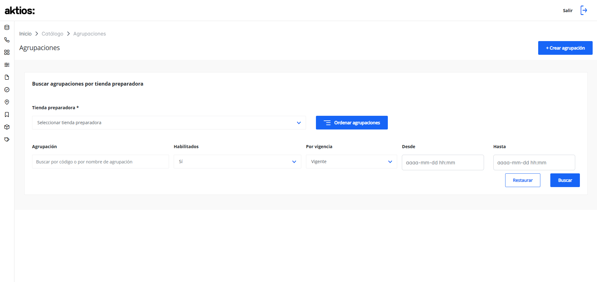Select the bookmark icon in the sidebar
This screenshot has width=597, height=282.
point(7,115)
